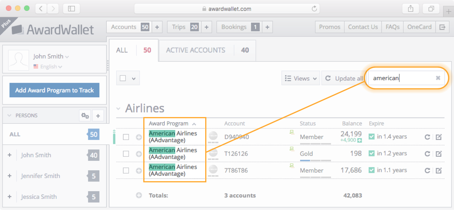Log out using the exit icon

(442, 27)
